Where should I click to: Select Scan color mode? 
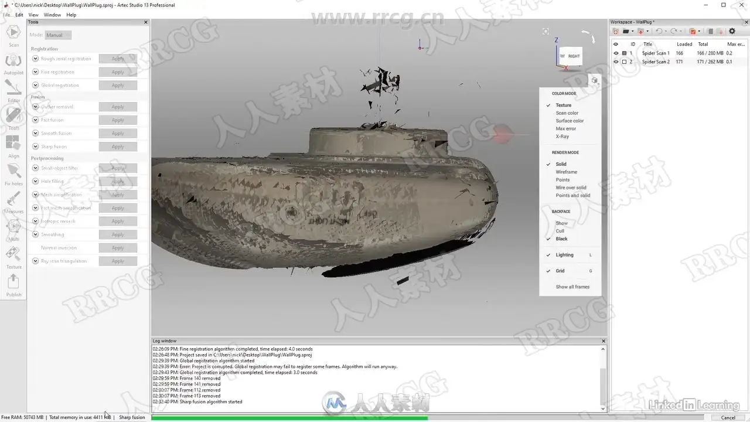pyautogui.click(x=567, y=113)
